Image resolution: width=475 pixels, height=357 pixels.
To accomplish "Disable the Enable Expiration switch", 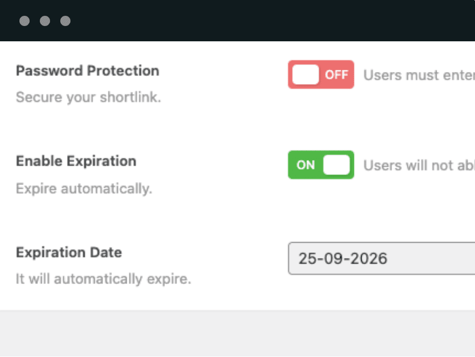I will pyautogui.click(x=321, y=165).
